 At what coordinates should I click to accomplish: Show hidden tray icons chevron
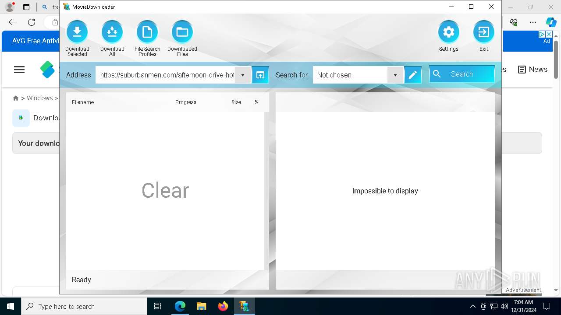point(472,306)
